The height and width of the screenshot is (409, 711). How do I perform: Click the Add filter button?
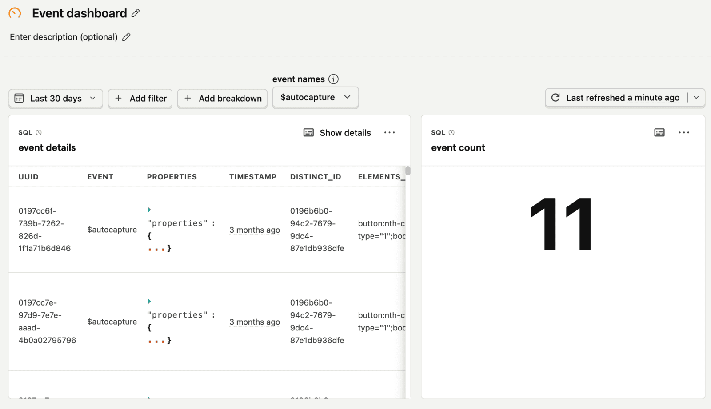pos(140,98)
